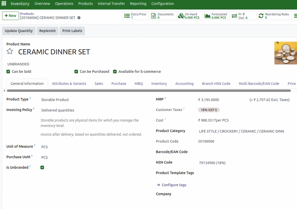
Task: Disable Available for E-commerce checkbox
Action: pyautogui.click(x=115, y=72)
